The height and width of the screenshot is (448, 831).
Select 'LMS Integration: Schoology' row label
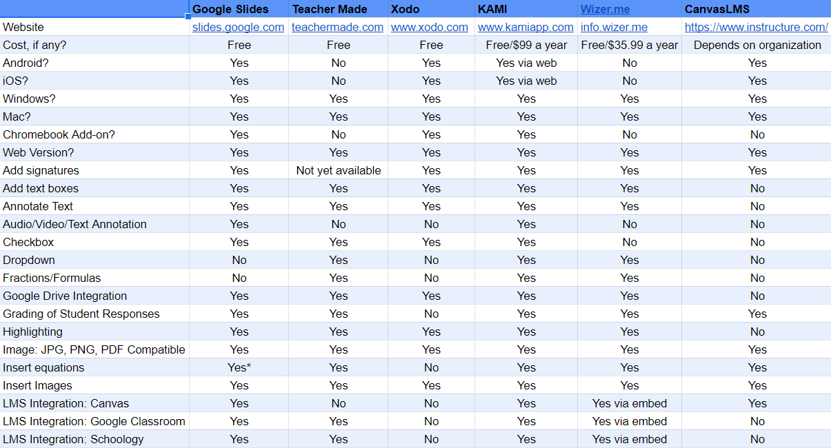[94, 439]
